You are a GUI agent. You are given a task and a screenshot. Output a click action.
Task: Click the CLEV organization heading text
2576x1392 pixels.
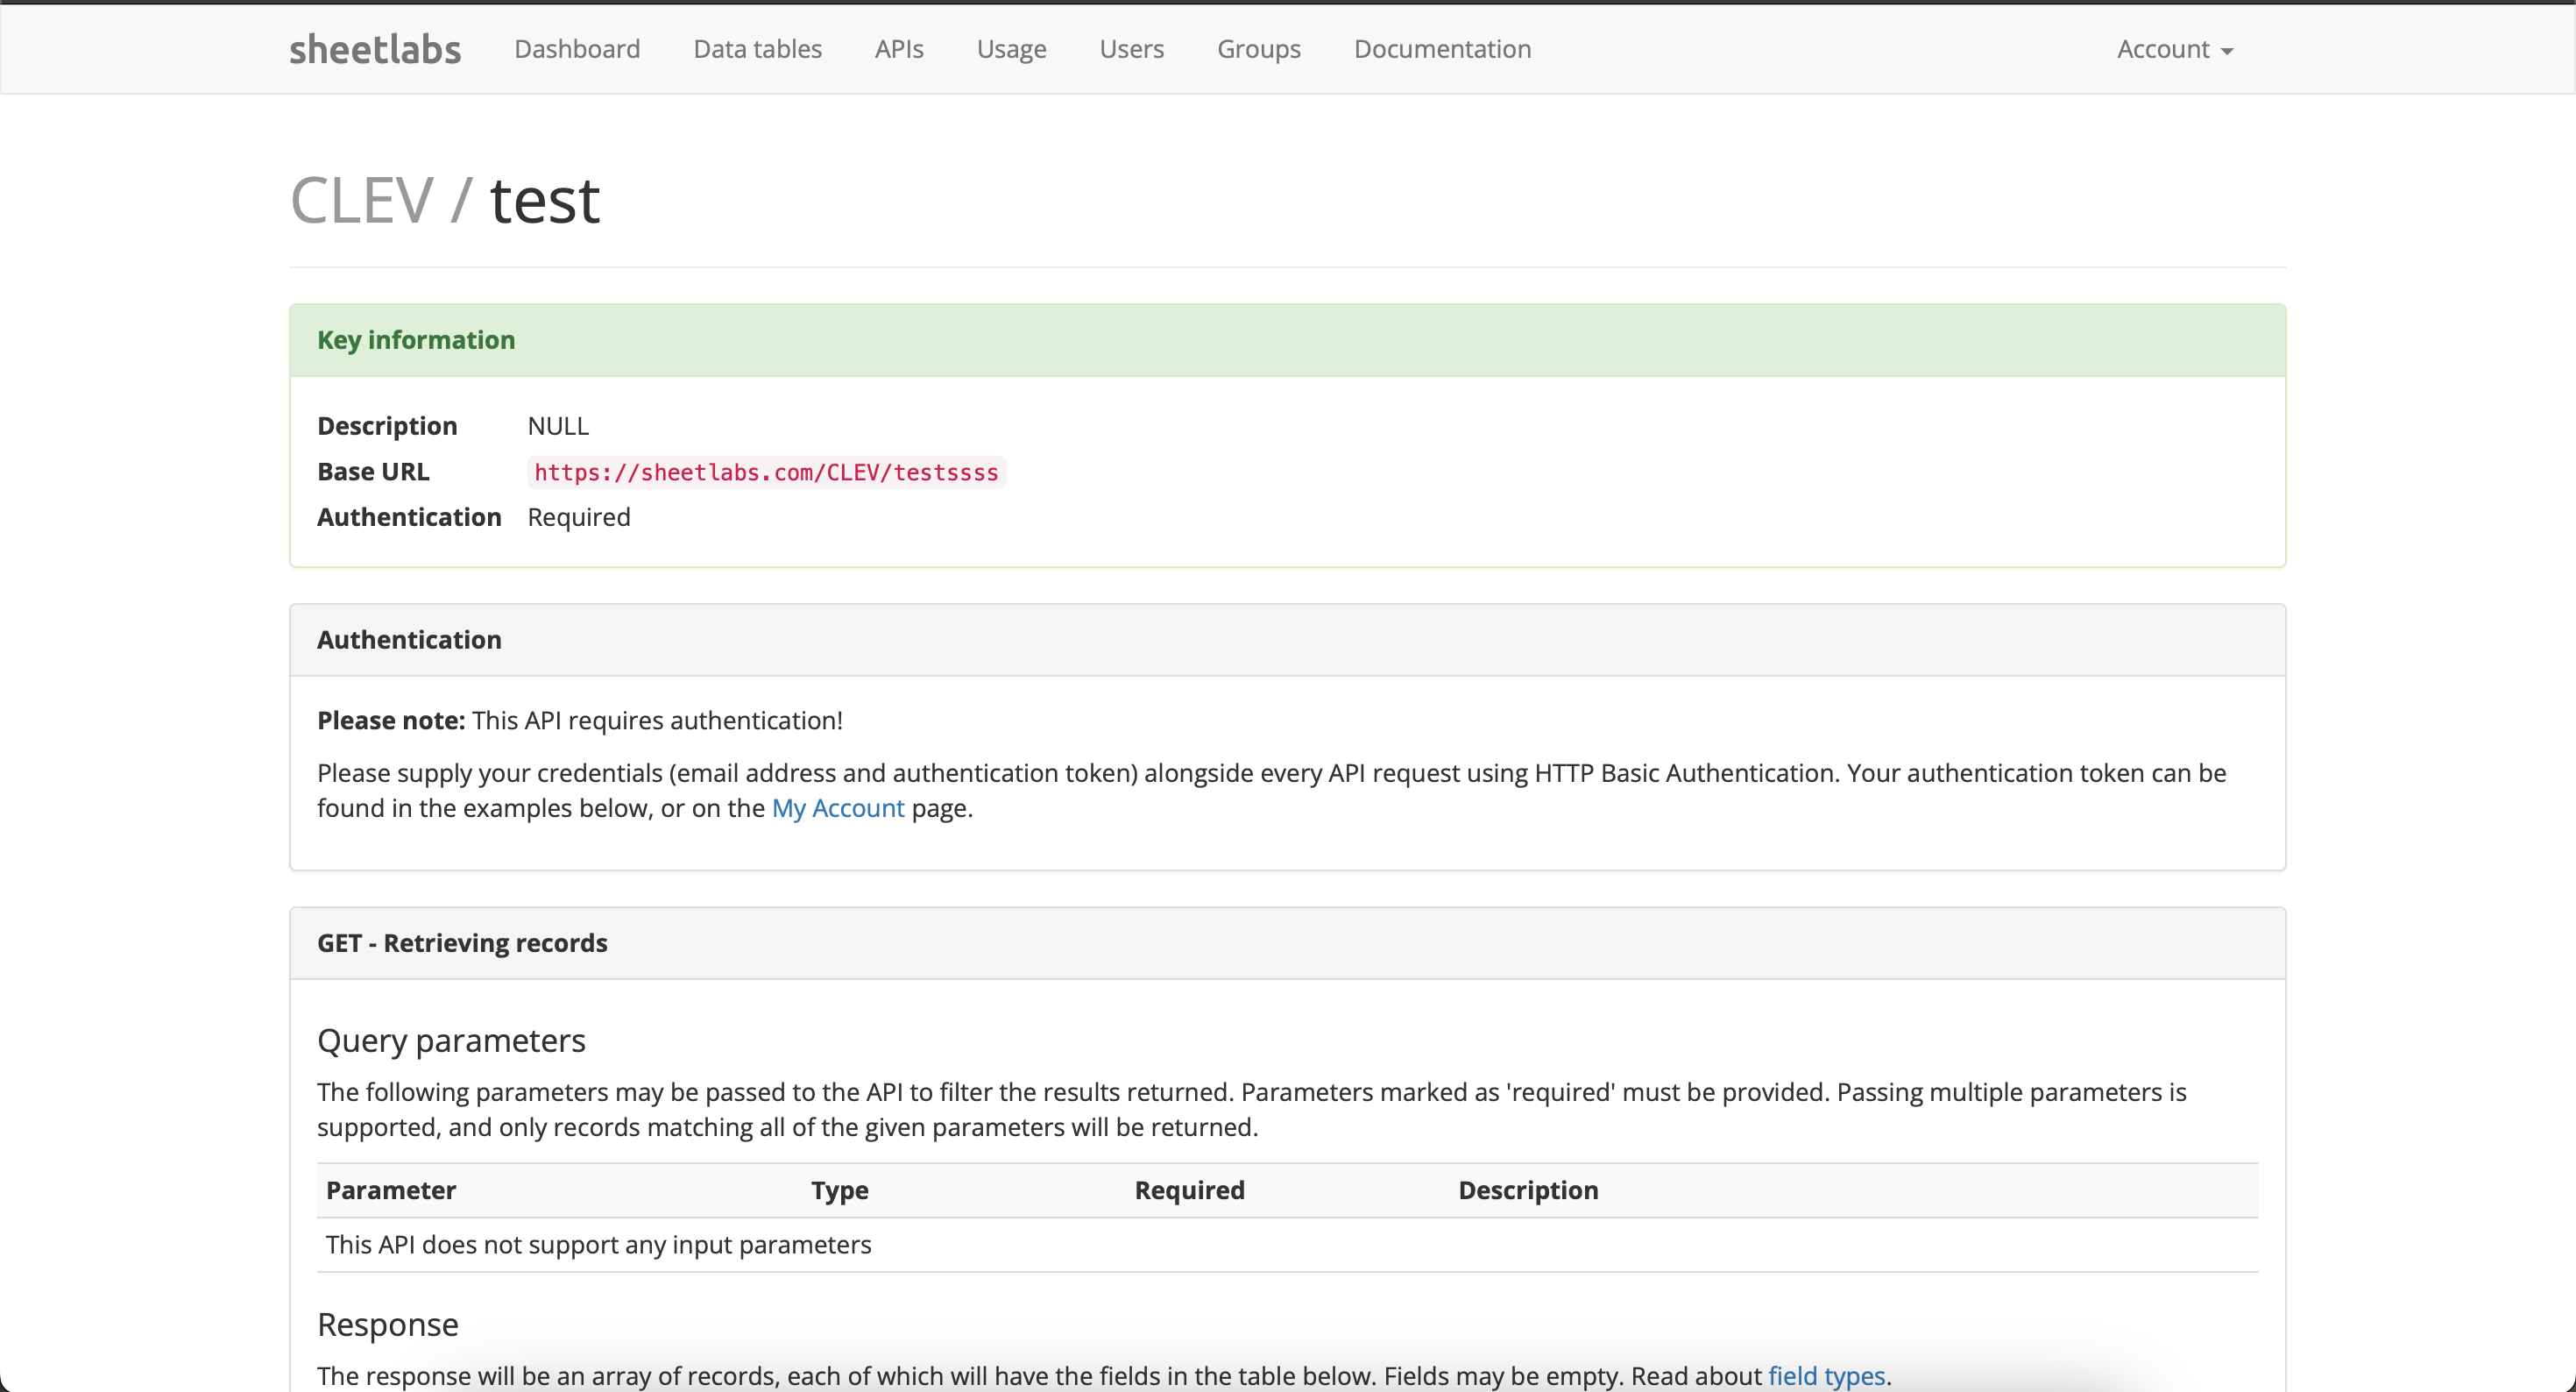point(361,200)
